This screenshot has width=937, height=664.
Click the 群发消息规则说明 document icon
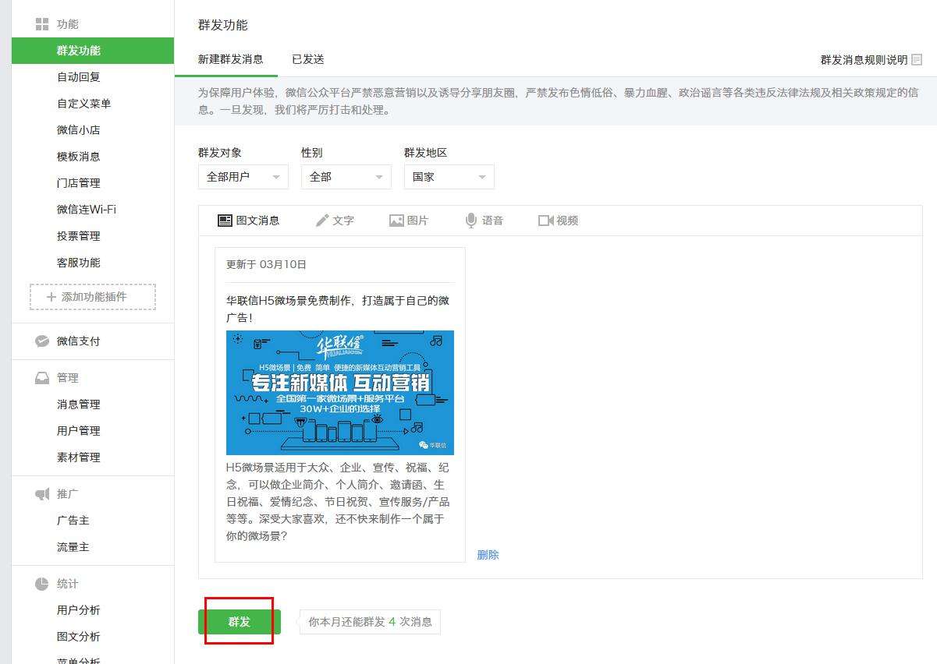point(917,59)
